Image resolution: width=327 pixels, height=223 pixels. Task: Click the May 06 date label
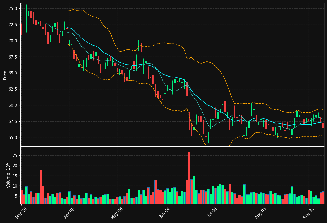pyautogui.click(x=116, y=213)
